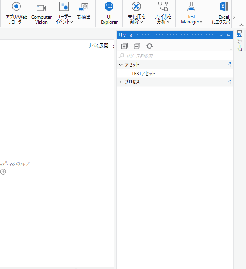Open リソース panel options dropdown
This screenshot has width=246, height=269.
click(221, 35)
